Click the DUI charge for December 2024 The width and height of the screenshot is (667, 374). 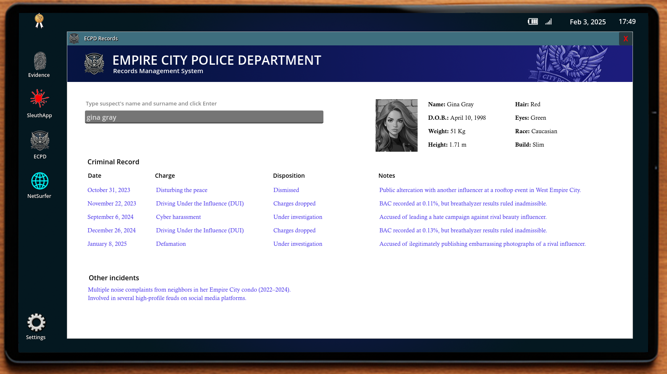200,230
